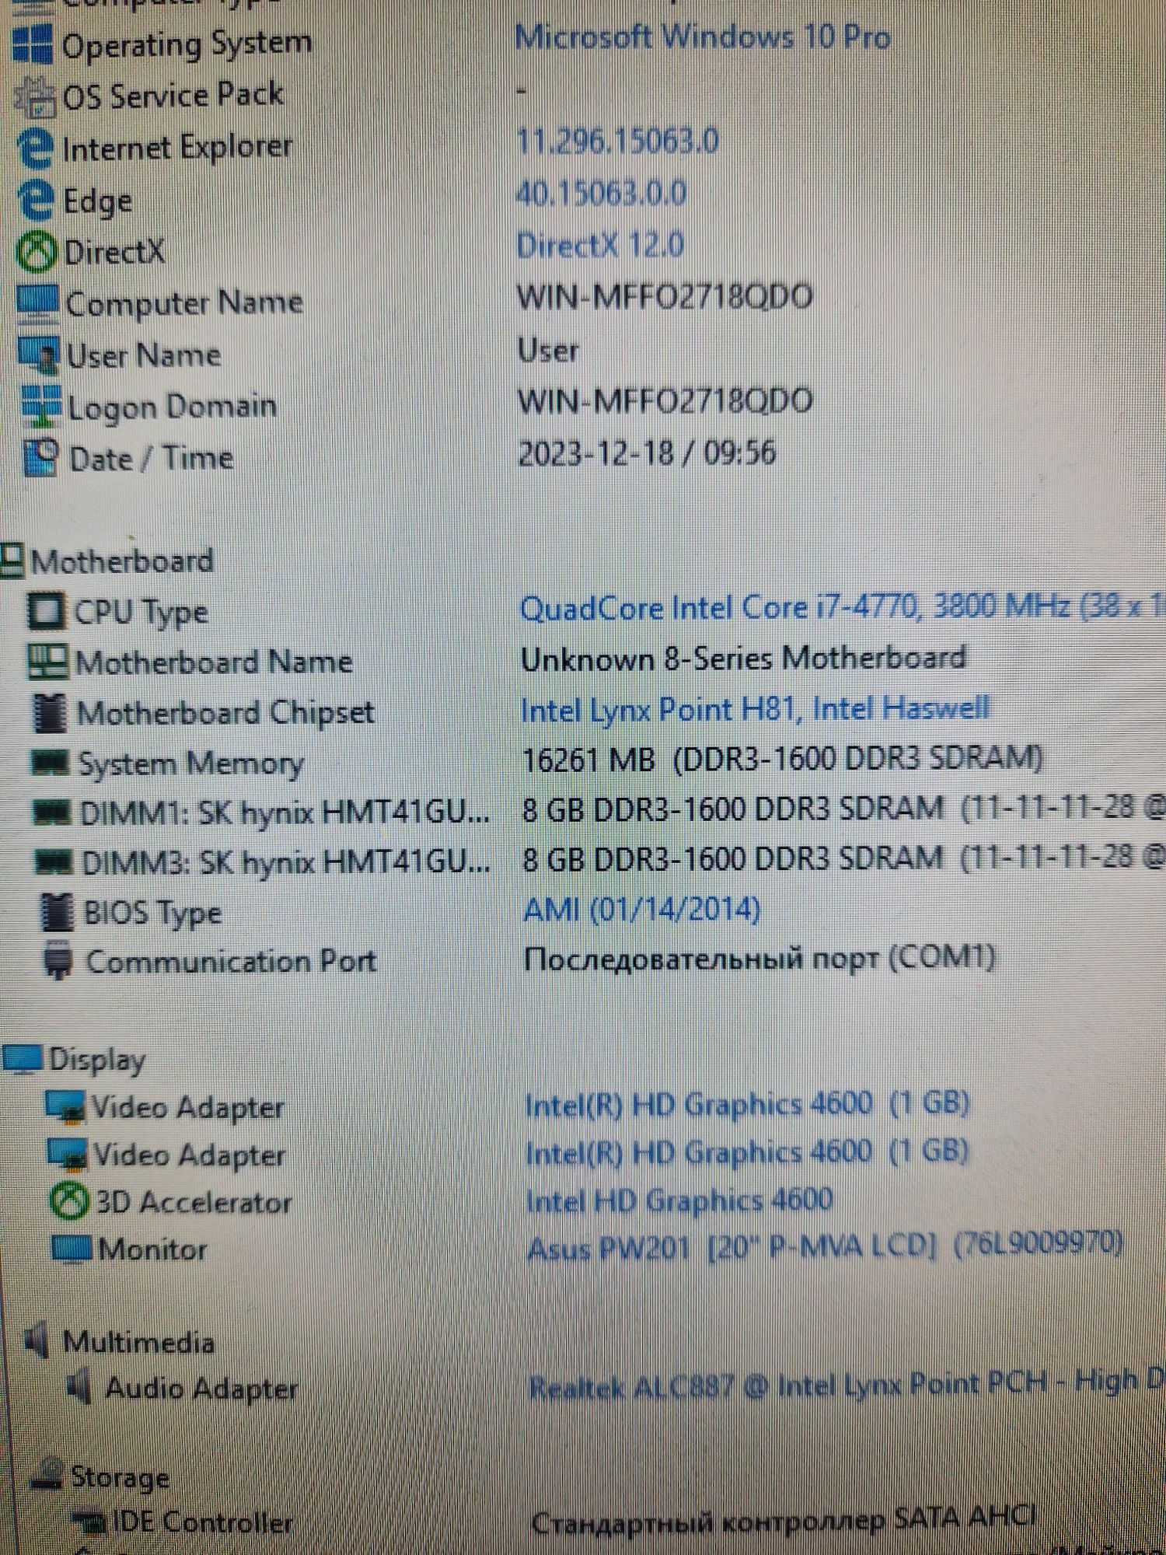This screenshot has height=1555, width=1166.
Task: Open the first Intel(R) HD Graphics 4600 link
Action: tap(747, 1104)
